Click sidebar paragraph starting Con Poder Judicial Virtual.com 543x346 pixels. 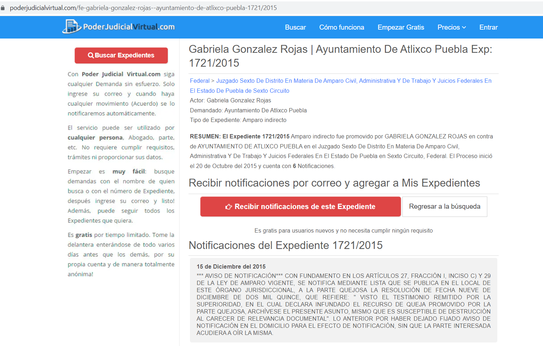pos(121,94)
